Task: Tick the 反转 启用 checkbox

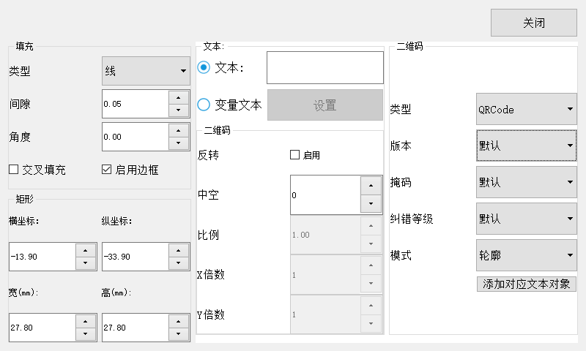Action: tap(295, 155)
